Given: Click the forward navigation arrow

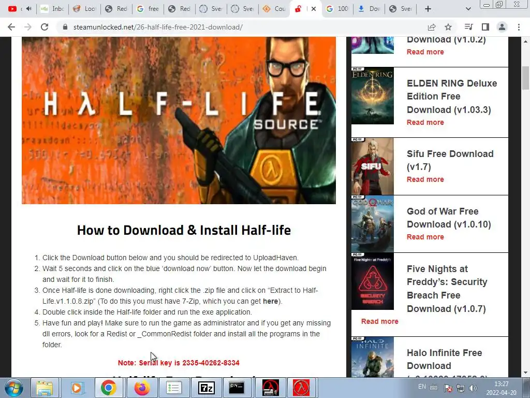Looking at the screenshot, I should click(x=28, y=27).
